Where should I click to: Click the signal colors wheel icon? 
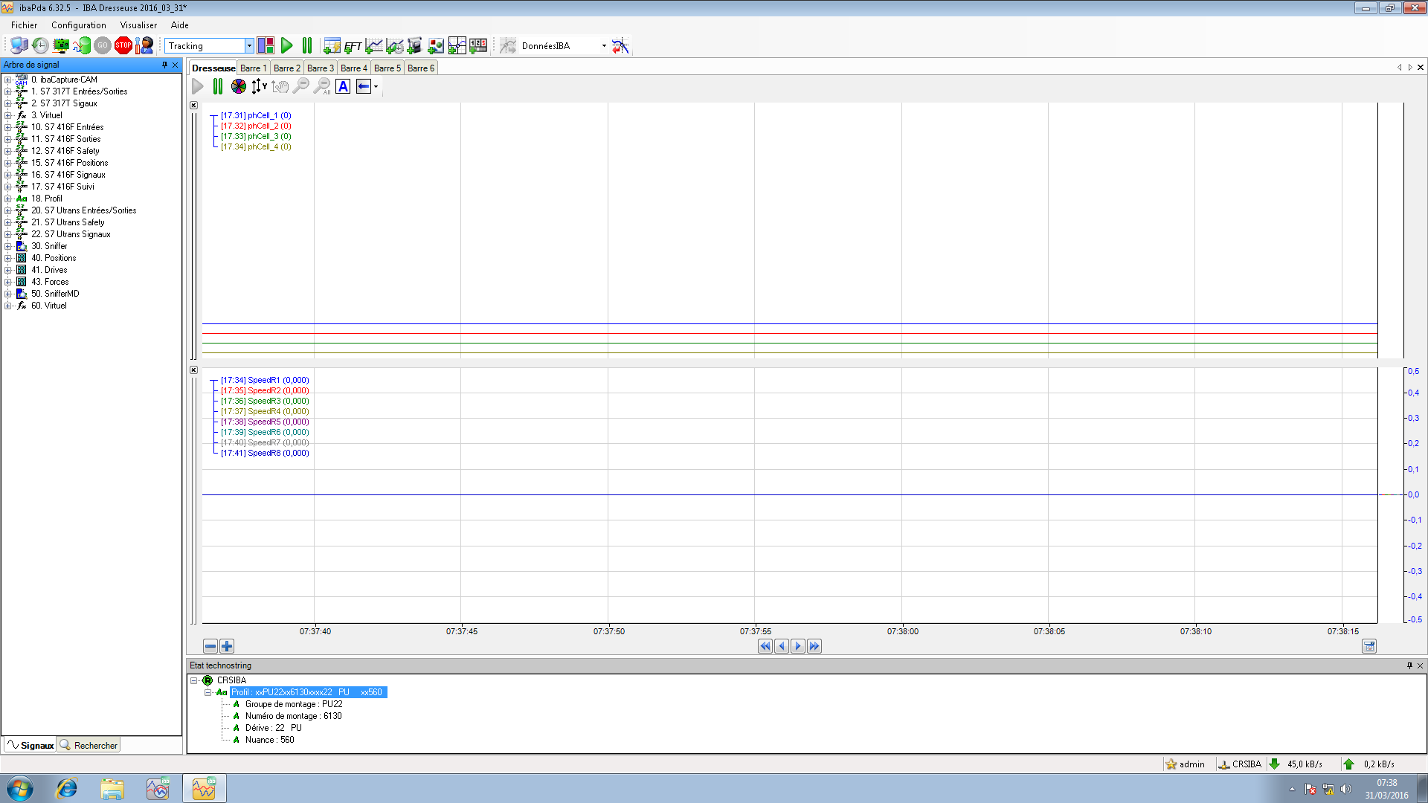238,86
